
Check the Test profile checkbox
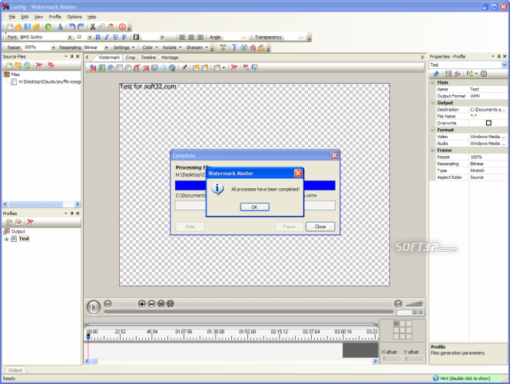coord(14,239)
